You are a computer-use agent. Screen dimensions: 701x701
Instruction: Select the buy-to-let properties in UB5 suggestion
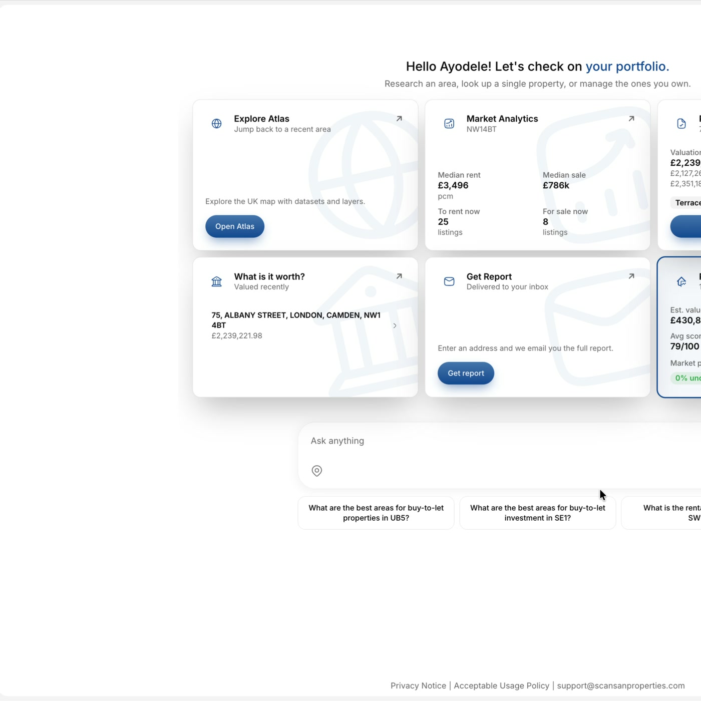376,513
